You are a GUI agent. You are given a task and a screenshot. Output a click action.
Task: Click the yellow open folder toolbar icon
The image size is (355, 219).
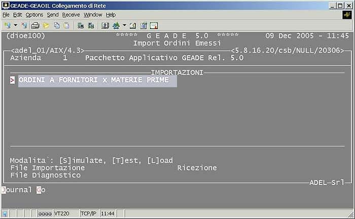(x=46, y=25)
